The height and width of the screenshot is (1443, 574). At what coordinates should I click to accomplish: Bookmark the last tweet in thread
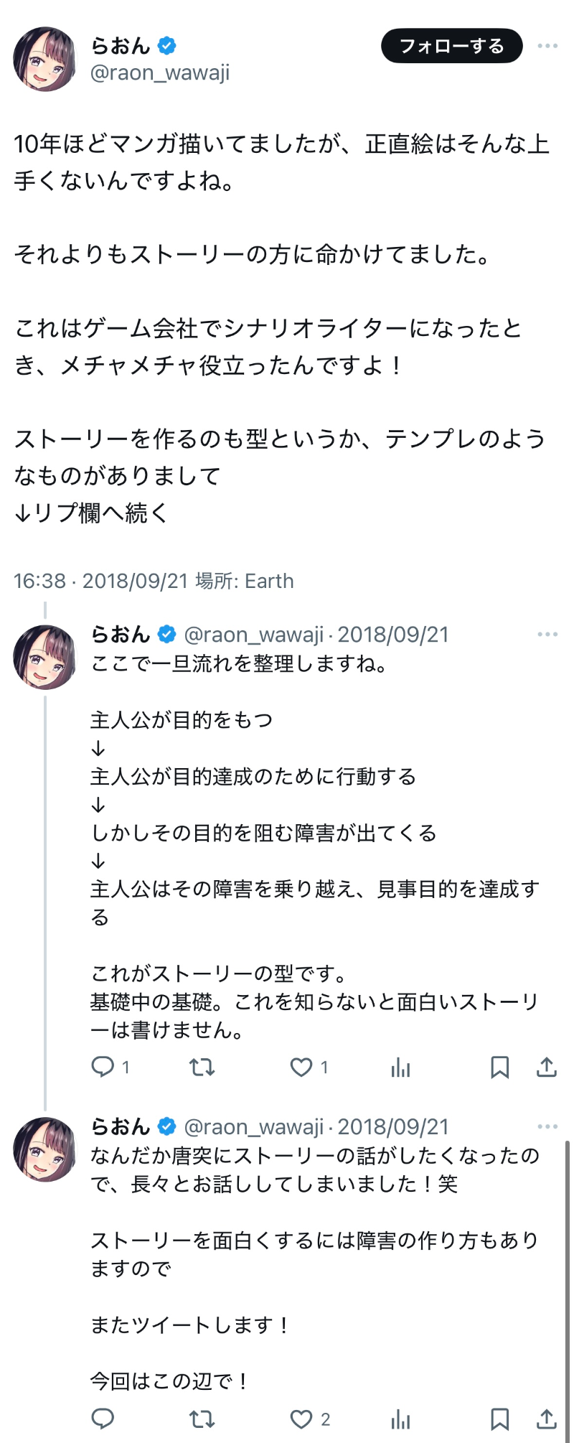(x=499, y=1419)
